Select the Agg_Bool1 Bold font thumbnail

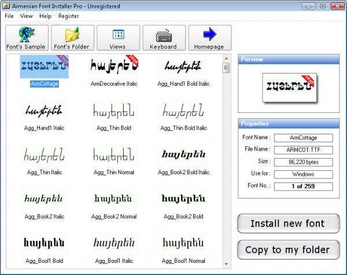45,243
